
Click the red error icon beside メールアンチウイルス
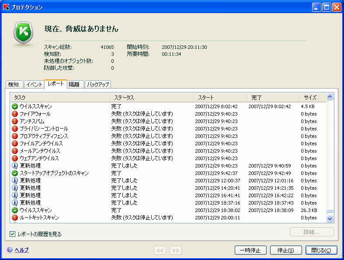(x=15, y=151)
